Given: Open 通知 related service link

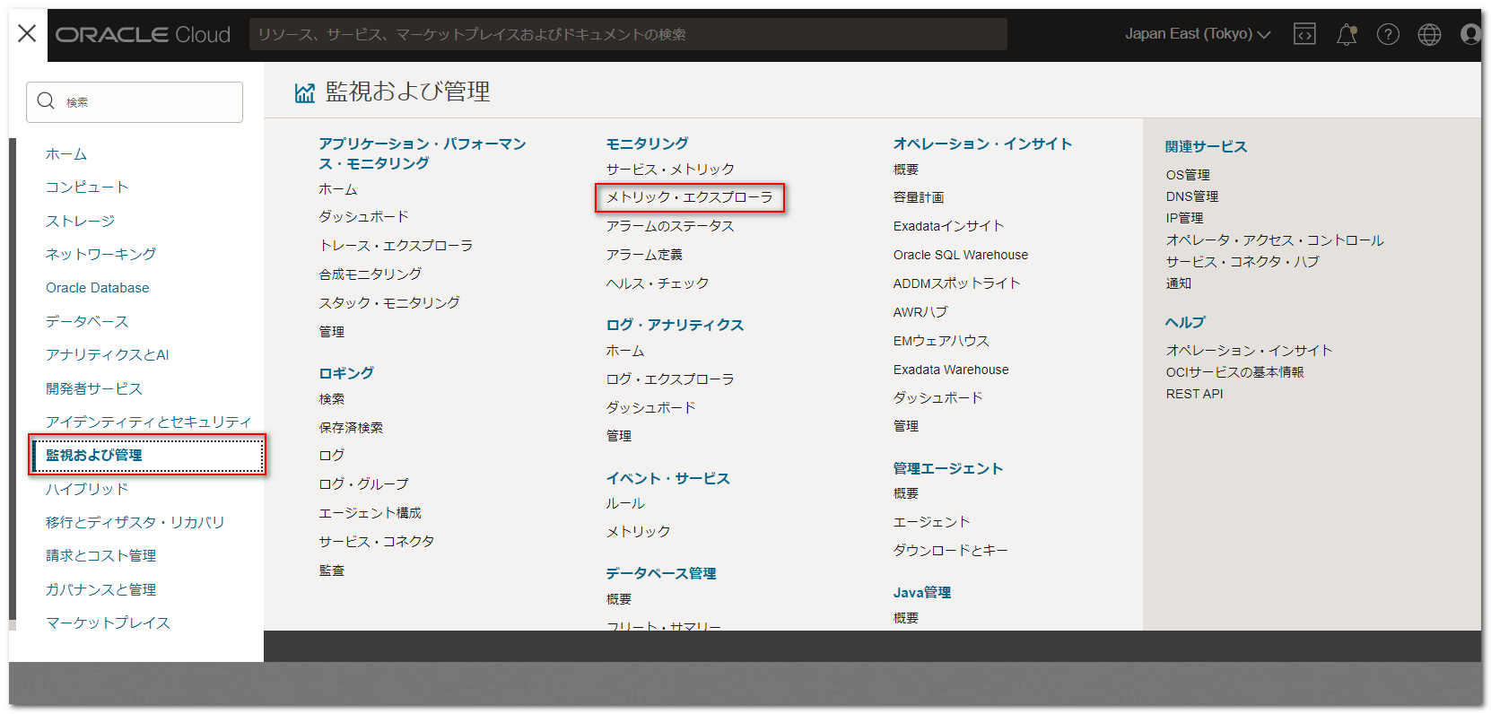Looking at the screenshot, I should [x=1179, y=283].
